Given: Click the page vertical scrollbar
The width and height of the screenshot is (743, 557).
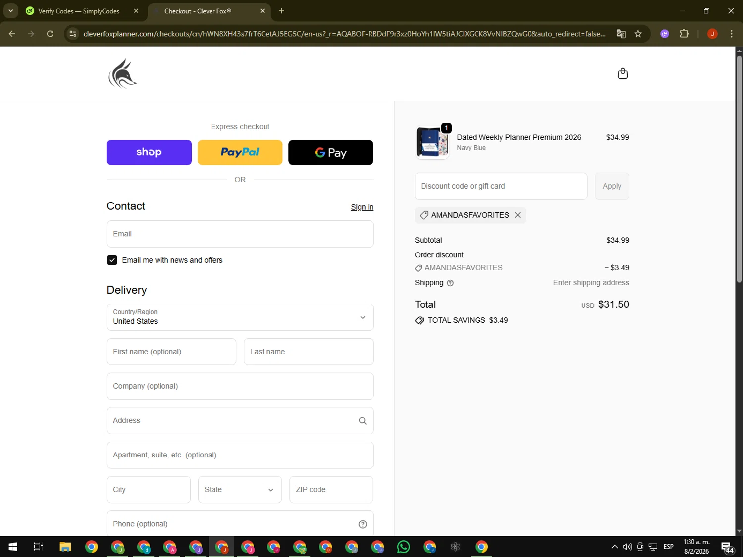Looking at the screenshot, I should (x=739, y=168).
